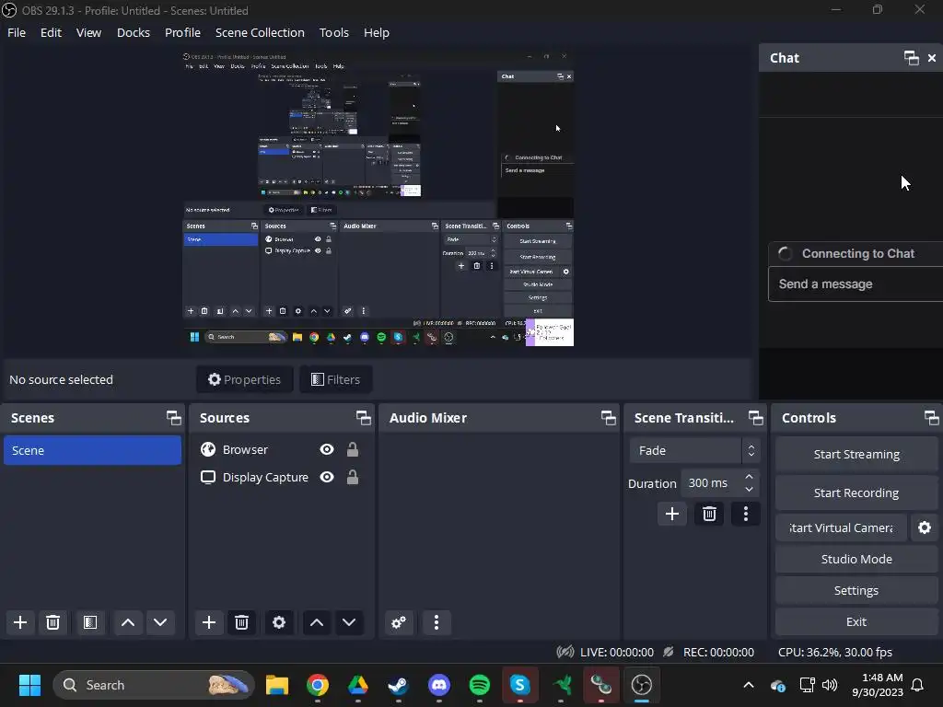Lock the Browser source

point(353,449)
